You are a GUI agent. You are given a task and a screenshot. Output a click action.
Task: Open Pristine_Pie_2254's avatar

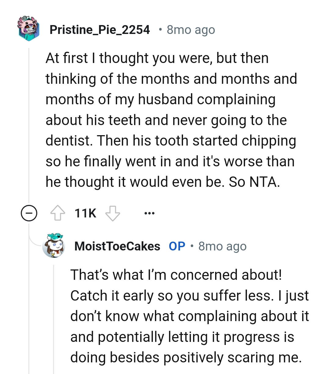point(29,29)
